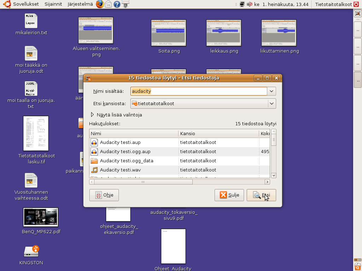Click the Ubuntu logo beside Sovellukset
Screen dimensions: 362x271
[7, 4]
